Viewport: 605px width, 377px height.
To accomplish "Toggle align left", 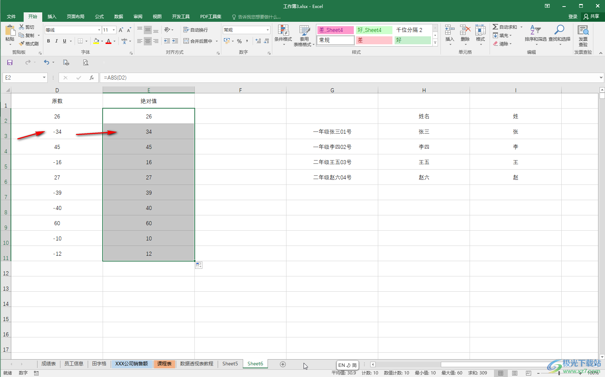I will 140,41.
